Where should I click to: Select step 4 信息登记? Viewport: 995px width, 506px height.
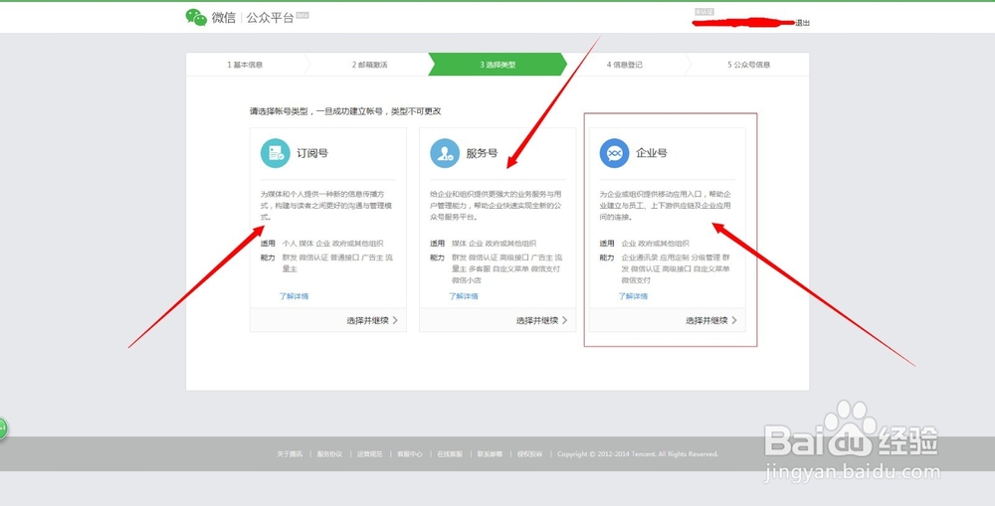pos(625,65)
